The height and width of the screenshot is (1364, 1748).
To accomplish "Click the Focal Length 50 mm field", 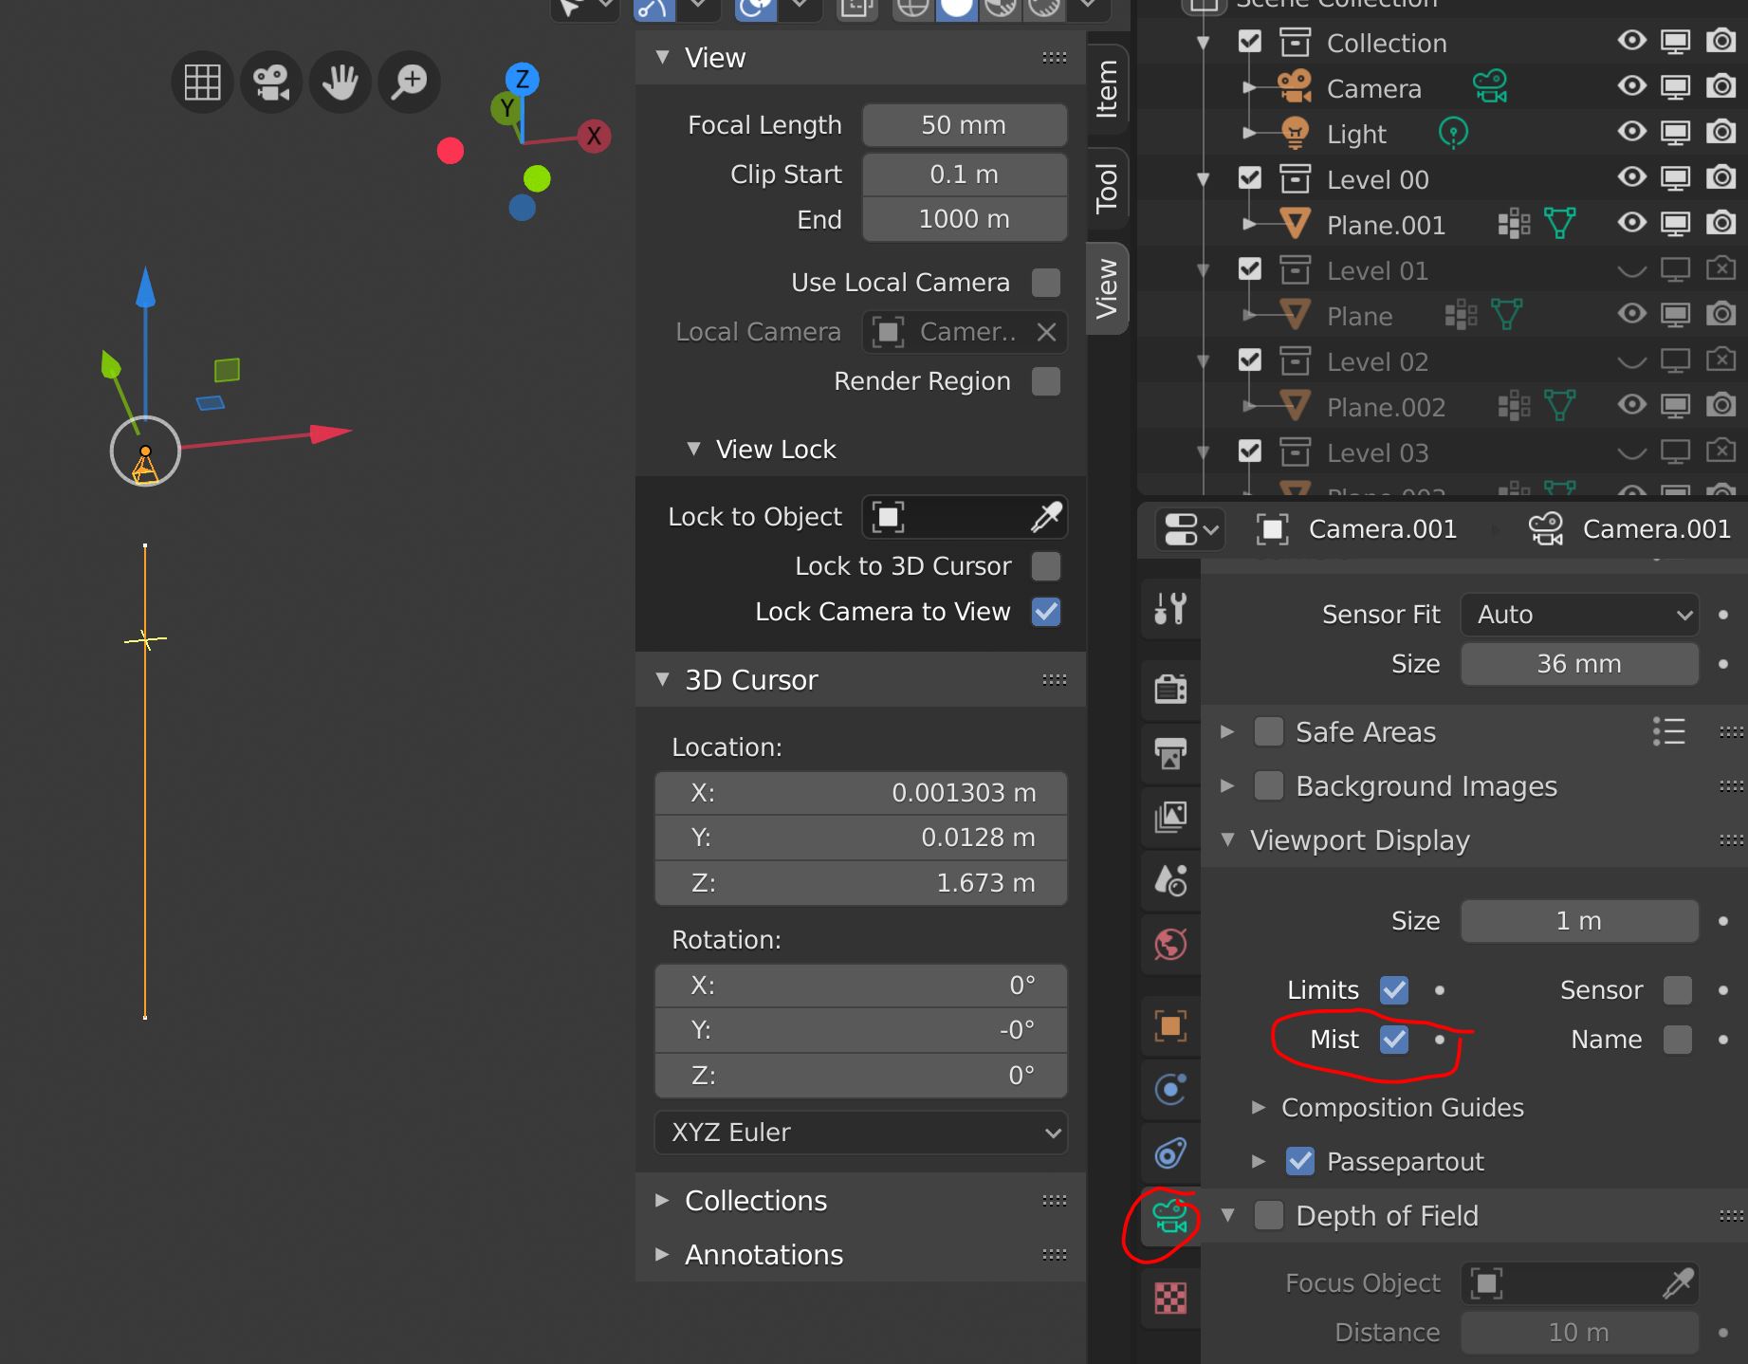I will [964, 125].
